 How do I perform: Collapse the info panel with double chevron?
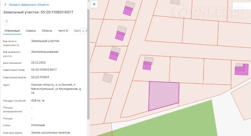coord(94,4)
